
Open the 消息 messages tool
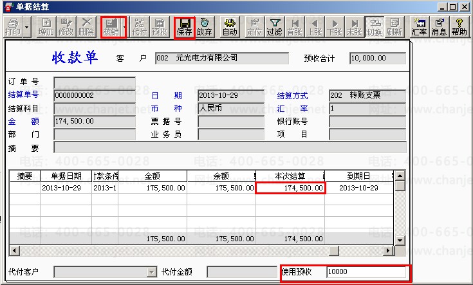439,27
